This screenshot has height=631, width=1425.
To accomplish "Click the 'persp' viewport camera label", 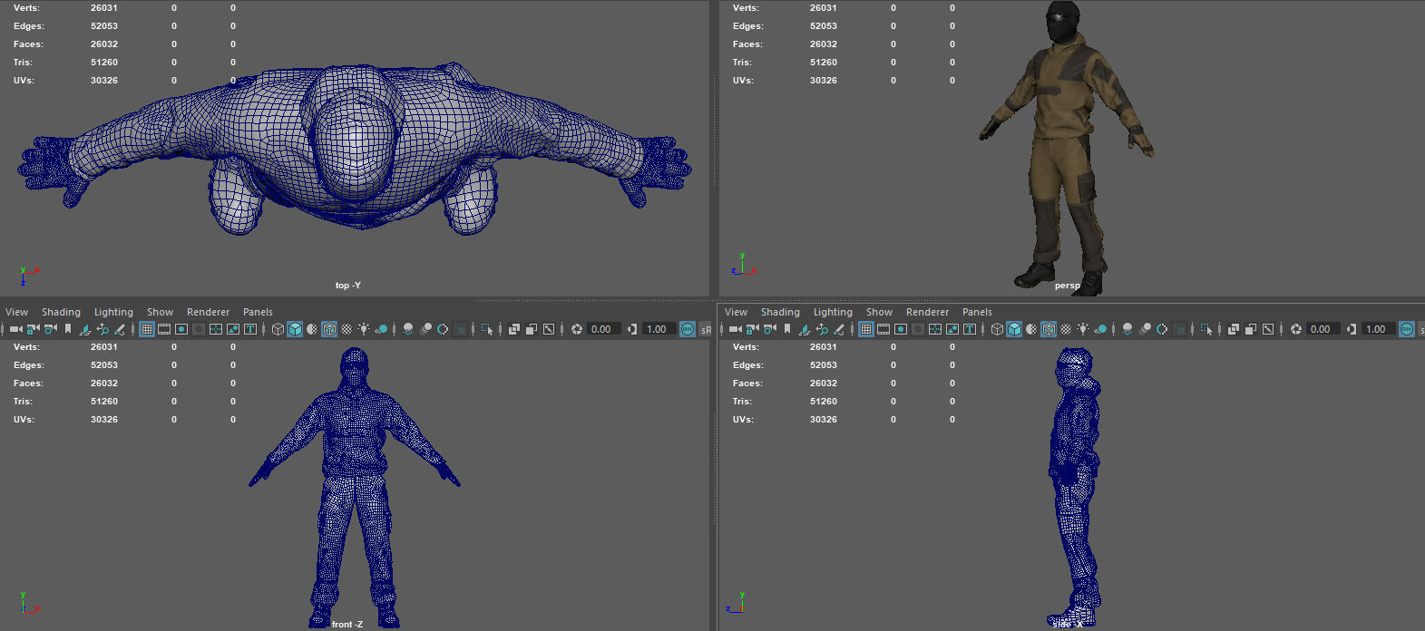I will [x=1068, y=286].
